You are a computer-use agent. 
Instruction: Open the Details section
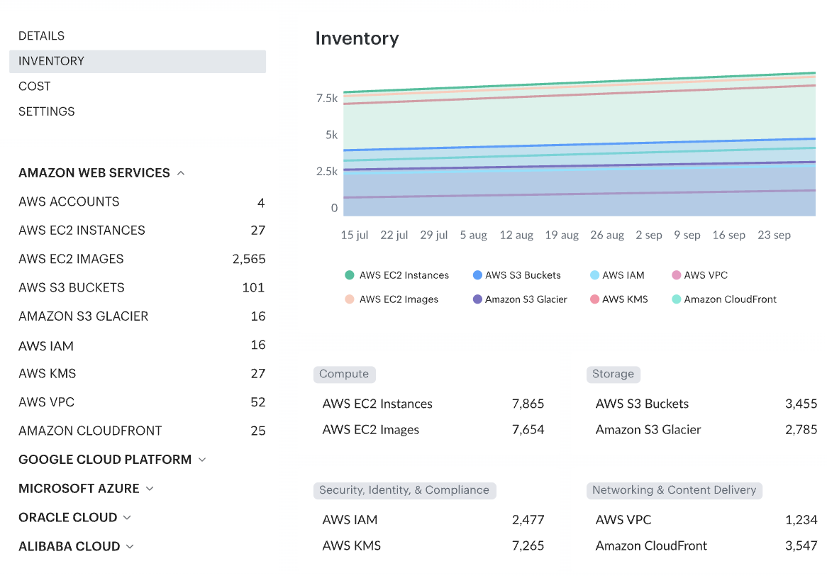click(x=42, y=36)
